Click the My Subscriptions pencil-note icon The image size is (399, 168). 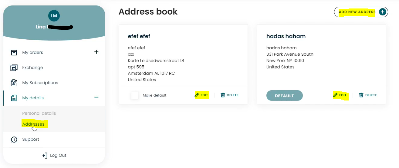pyautogui.click(x=14, y=83)
